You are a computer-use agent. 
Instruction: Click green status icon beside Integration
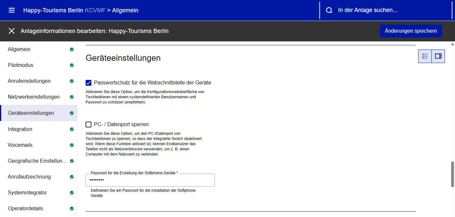point(72,129)
